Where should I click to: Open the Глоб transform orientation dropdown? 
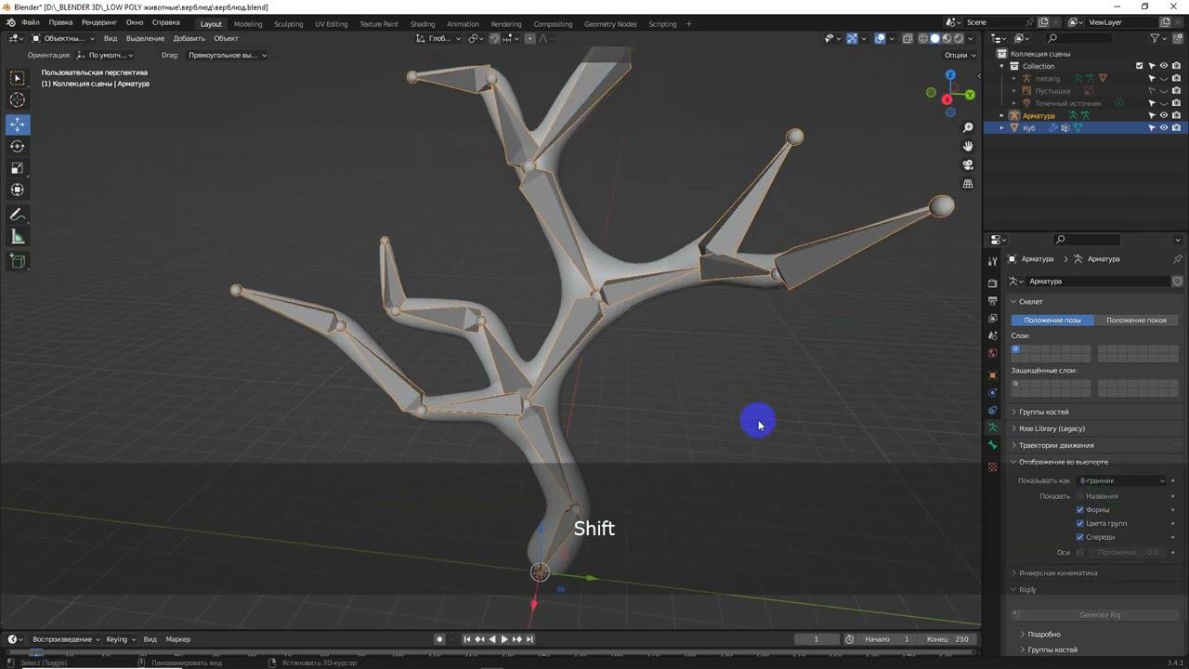pos(438,38)
